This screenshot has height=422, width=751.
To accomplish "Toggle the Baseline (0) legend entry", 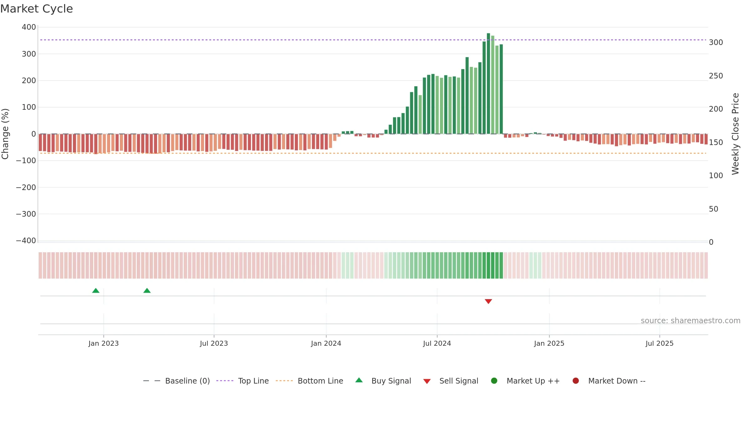I will coord(176,381).
